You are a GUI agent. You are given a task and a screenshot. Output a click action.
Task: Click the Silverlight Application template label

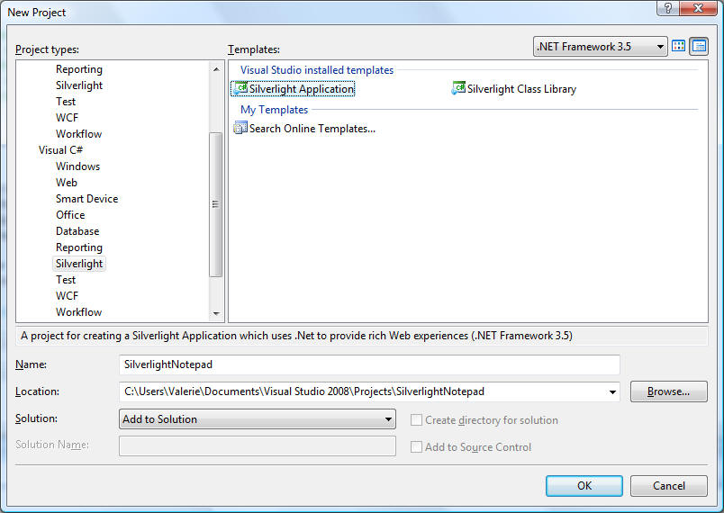pyautogui.click(x=302, y=88)
